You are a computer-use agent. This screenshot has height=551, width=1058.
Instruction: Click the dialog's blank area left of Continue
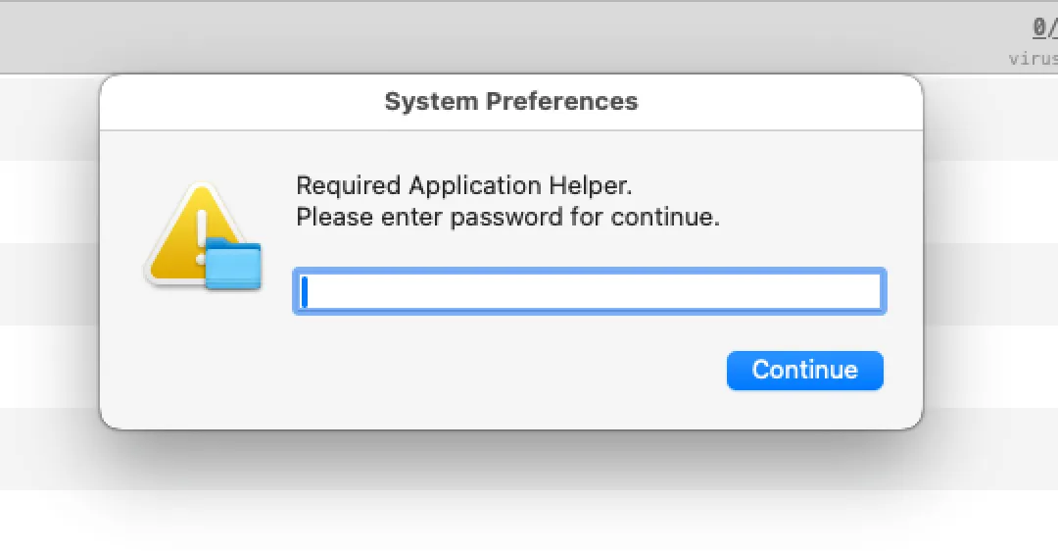(490, 373)
